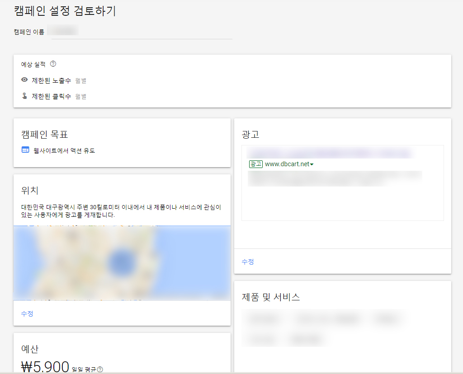Click the 제한된 클릭수 label
Image resolution: width=463 pixels, height=374 pixels.
51,96
